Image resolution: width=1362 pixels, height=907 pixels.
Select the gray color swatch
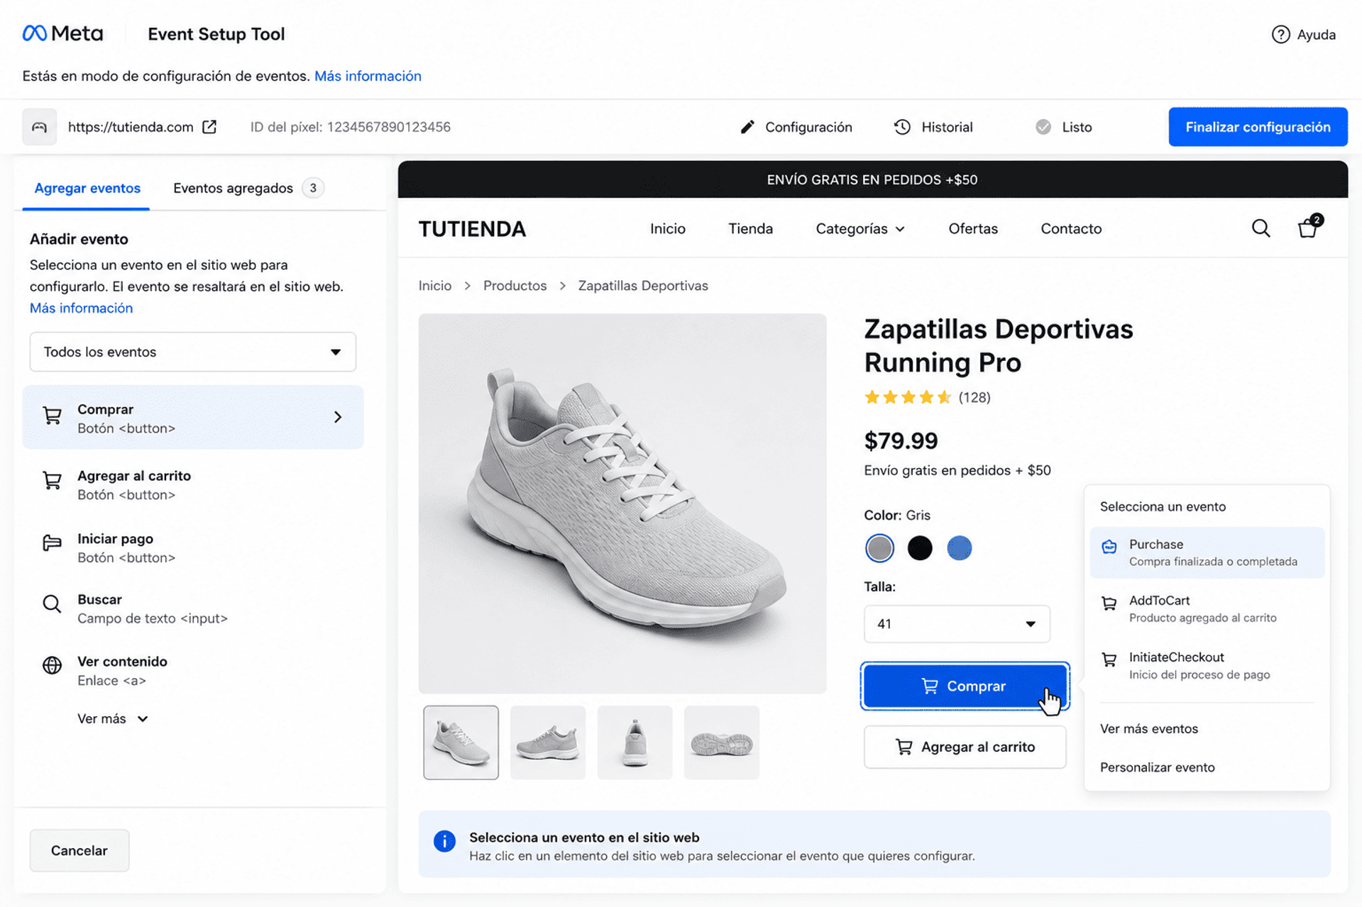pyautogui.click(x=879, y=548)
